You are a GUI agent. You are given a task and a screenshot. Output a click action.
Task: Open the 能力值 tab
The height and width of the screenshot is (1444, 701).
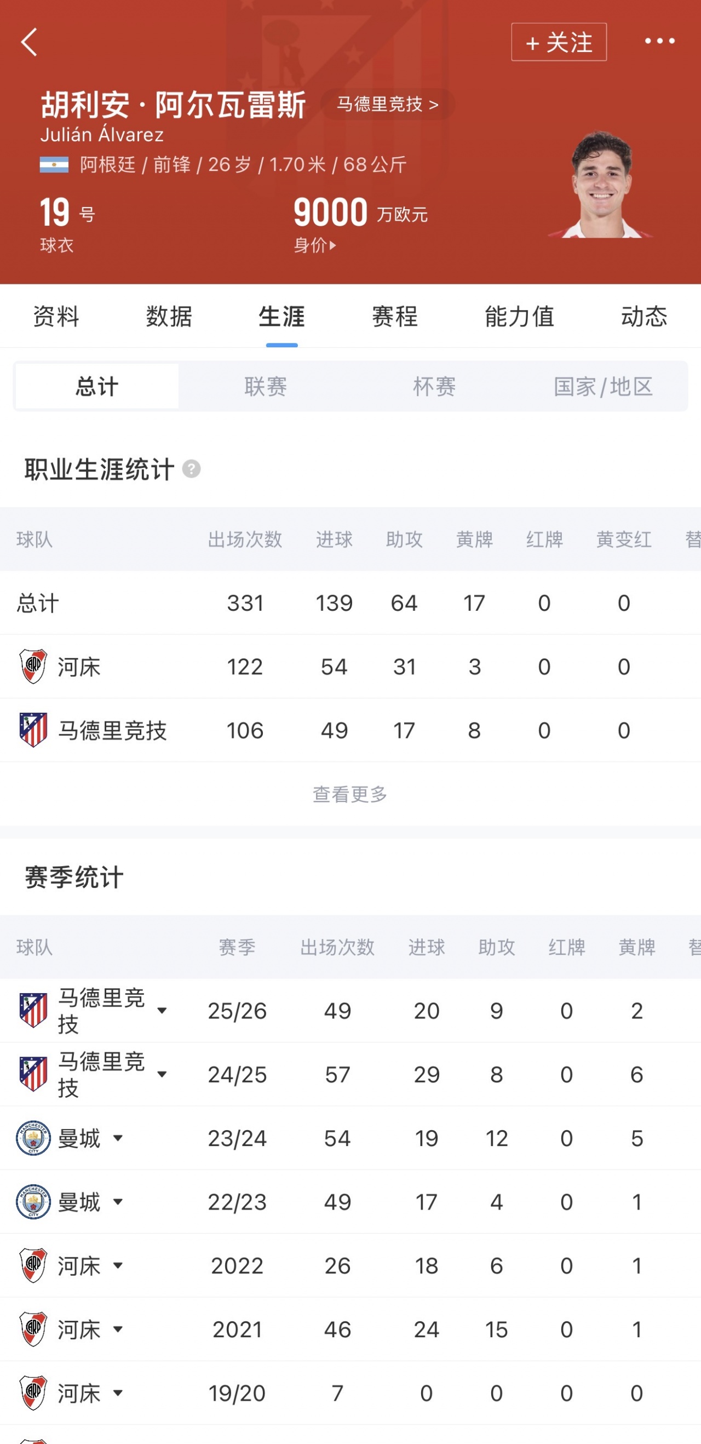click(519, 317)
